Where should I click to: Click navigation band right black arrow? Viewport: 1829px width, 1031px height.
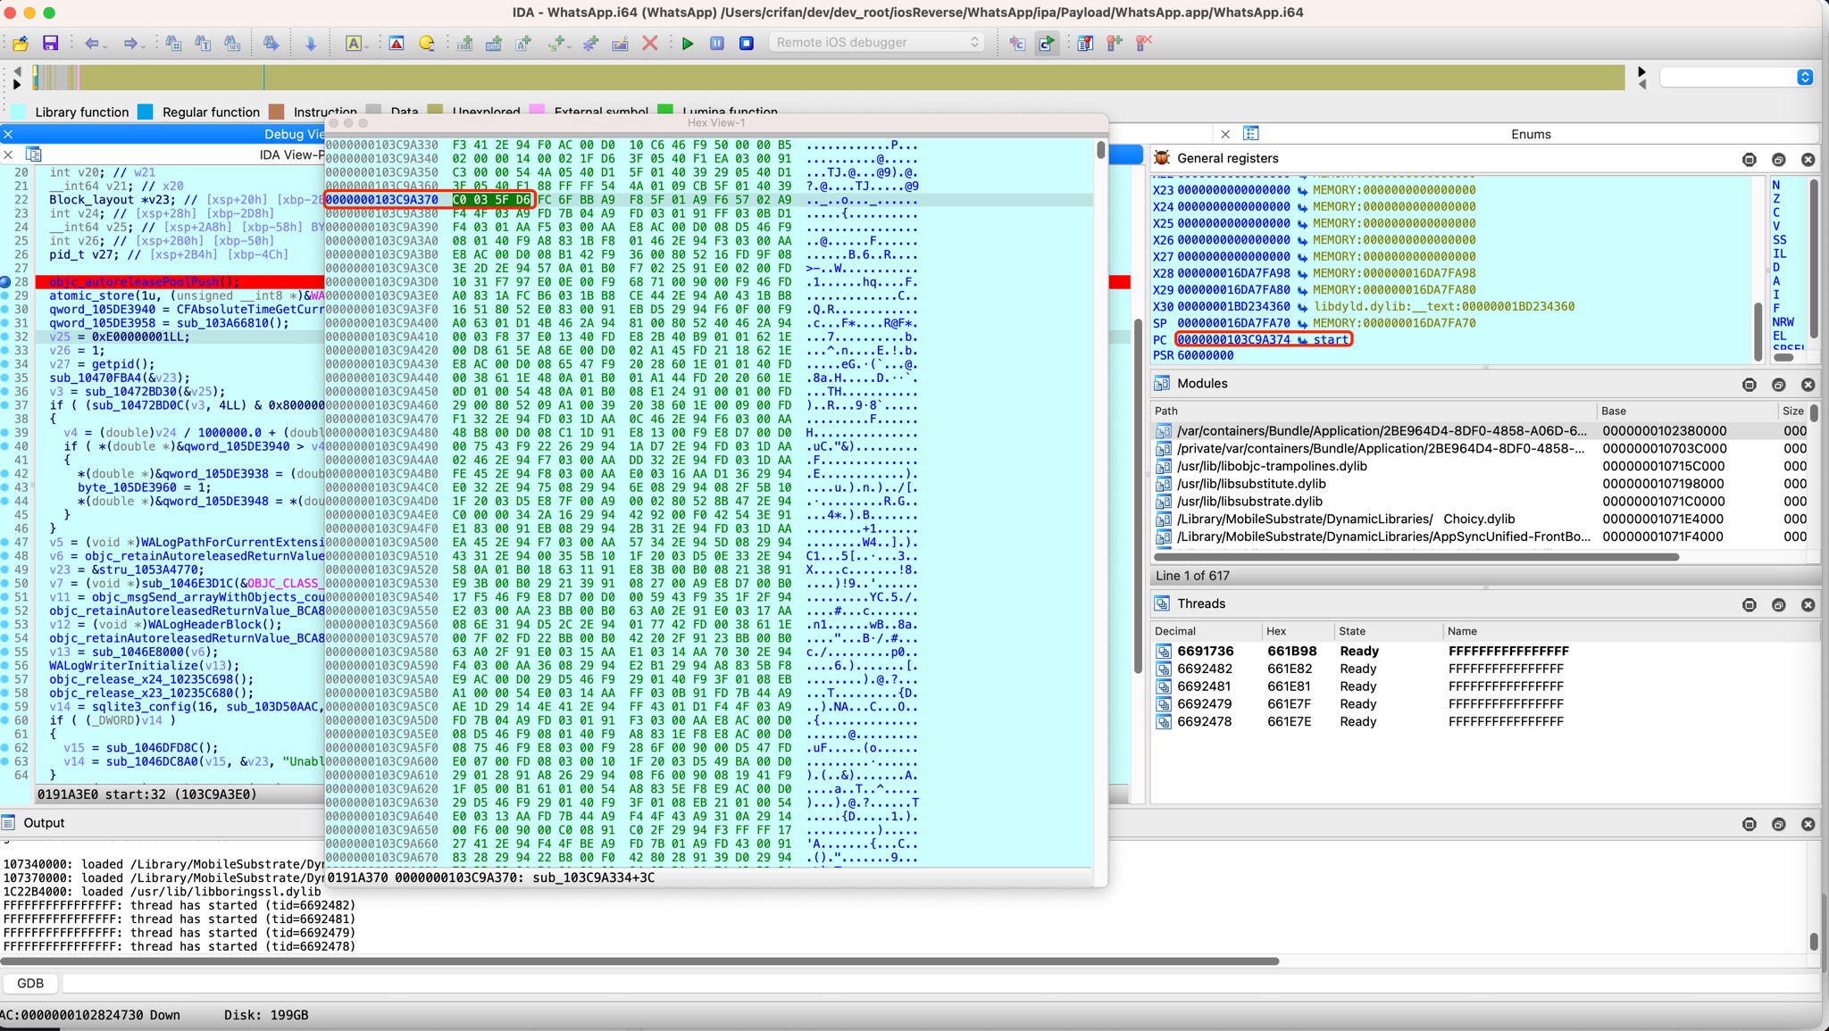point(1641,71)
